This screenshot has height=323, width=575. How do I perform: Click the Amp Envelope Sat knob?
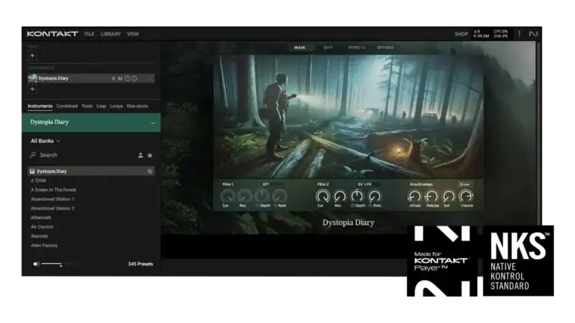coord(448,196)
